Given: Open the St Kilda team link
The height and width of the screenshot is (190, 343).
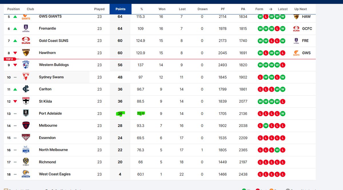Looking at the screenshot, I should click(x=45, y=101).
